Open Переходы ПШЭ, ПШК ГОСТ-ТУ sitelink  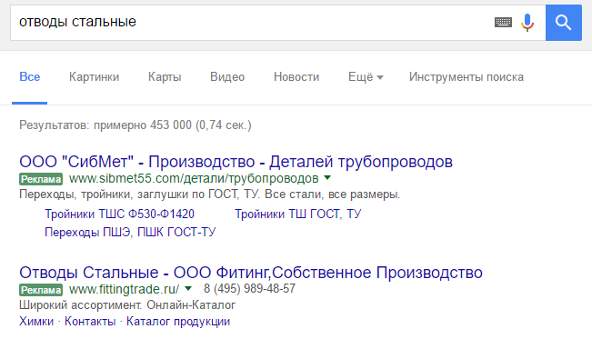click(x=130, y=232)
